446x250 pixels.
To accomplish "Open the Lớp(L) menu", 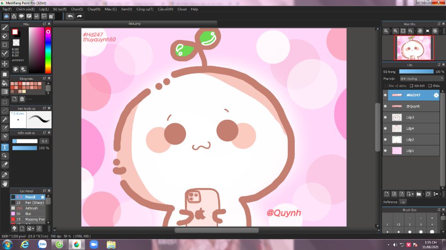I will click(44, 9).
